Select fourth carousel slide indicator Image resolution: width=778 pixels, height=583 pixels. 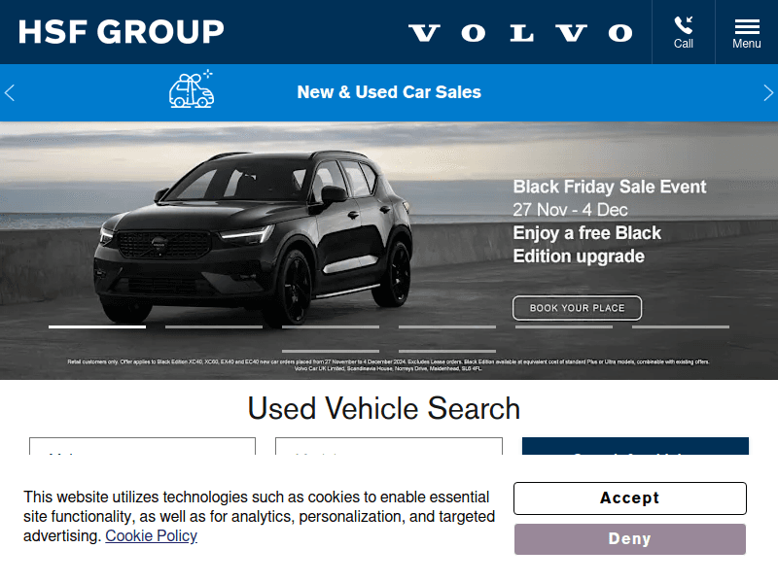(447, 326)
